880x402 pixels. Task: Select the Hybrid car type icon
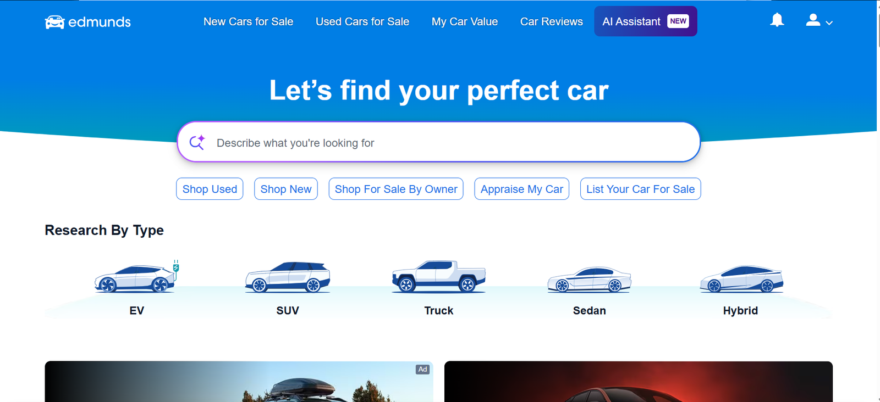point(741,278)
